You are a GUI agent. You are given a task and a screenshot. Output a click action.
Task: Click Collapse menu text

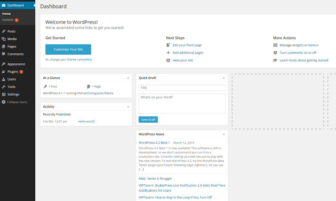pos(17,102)
